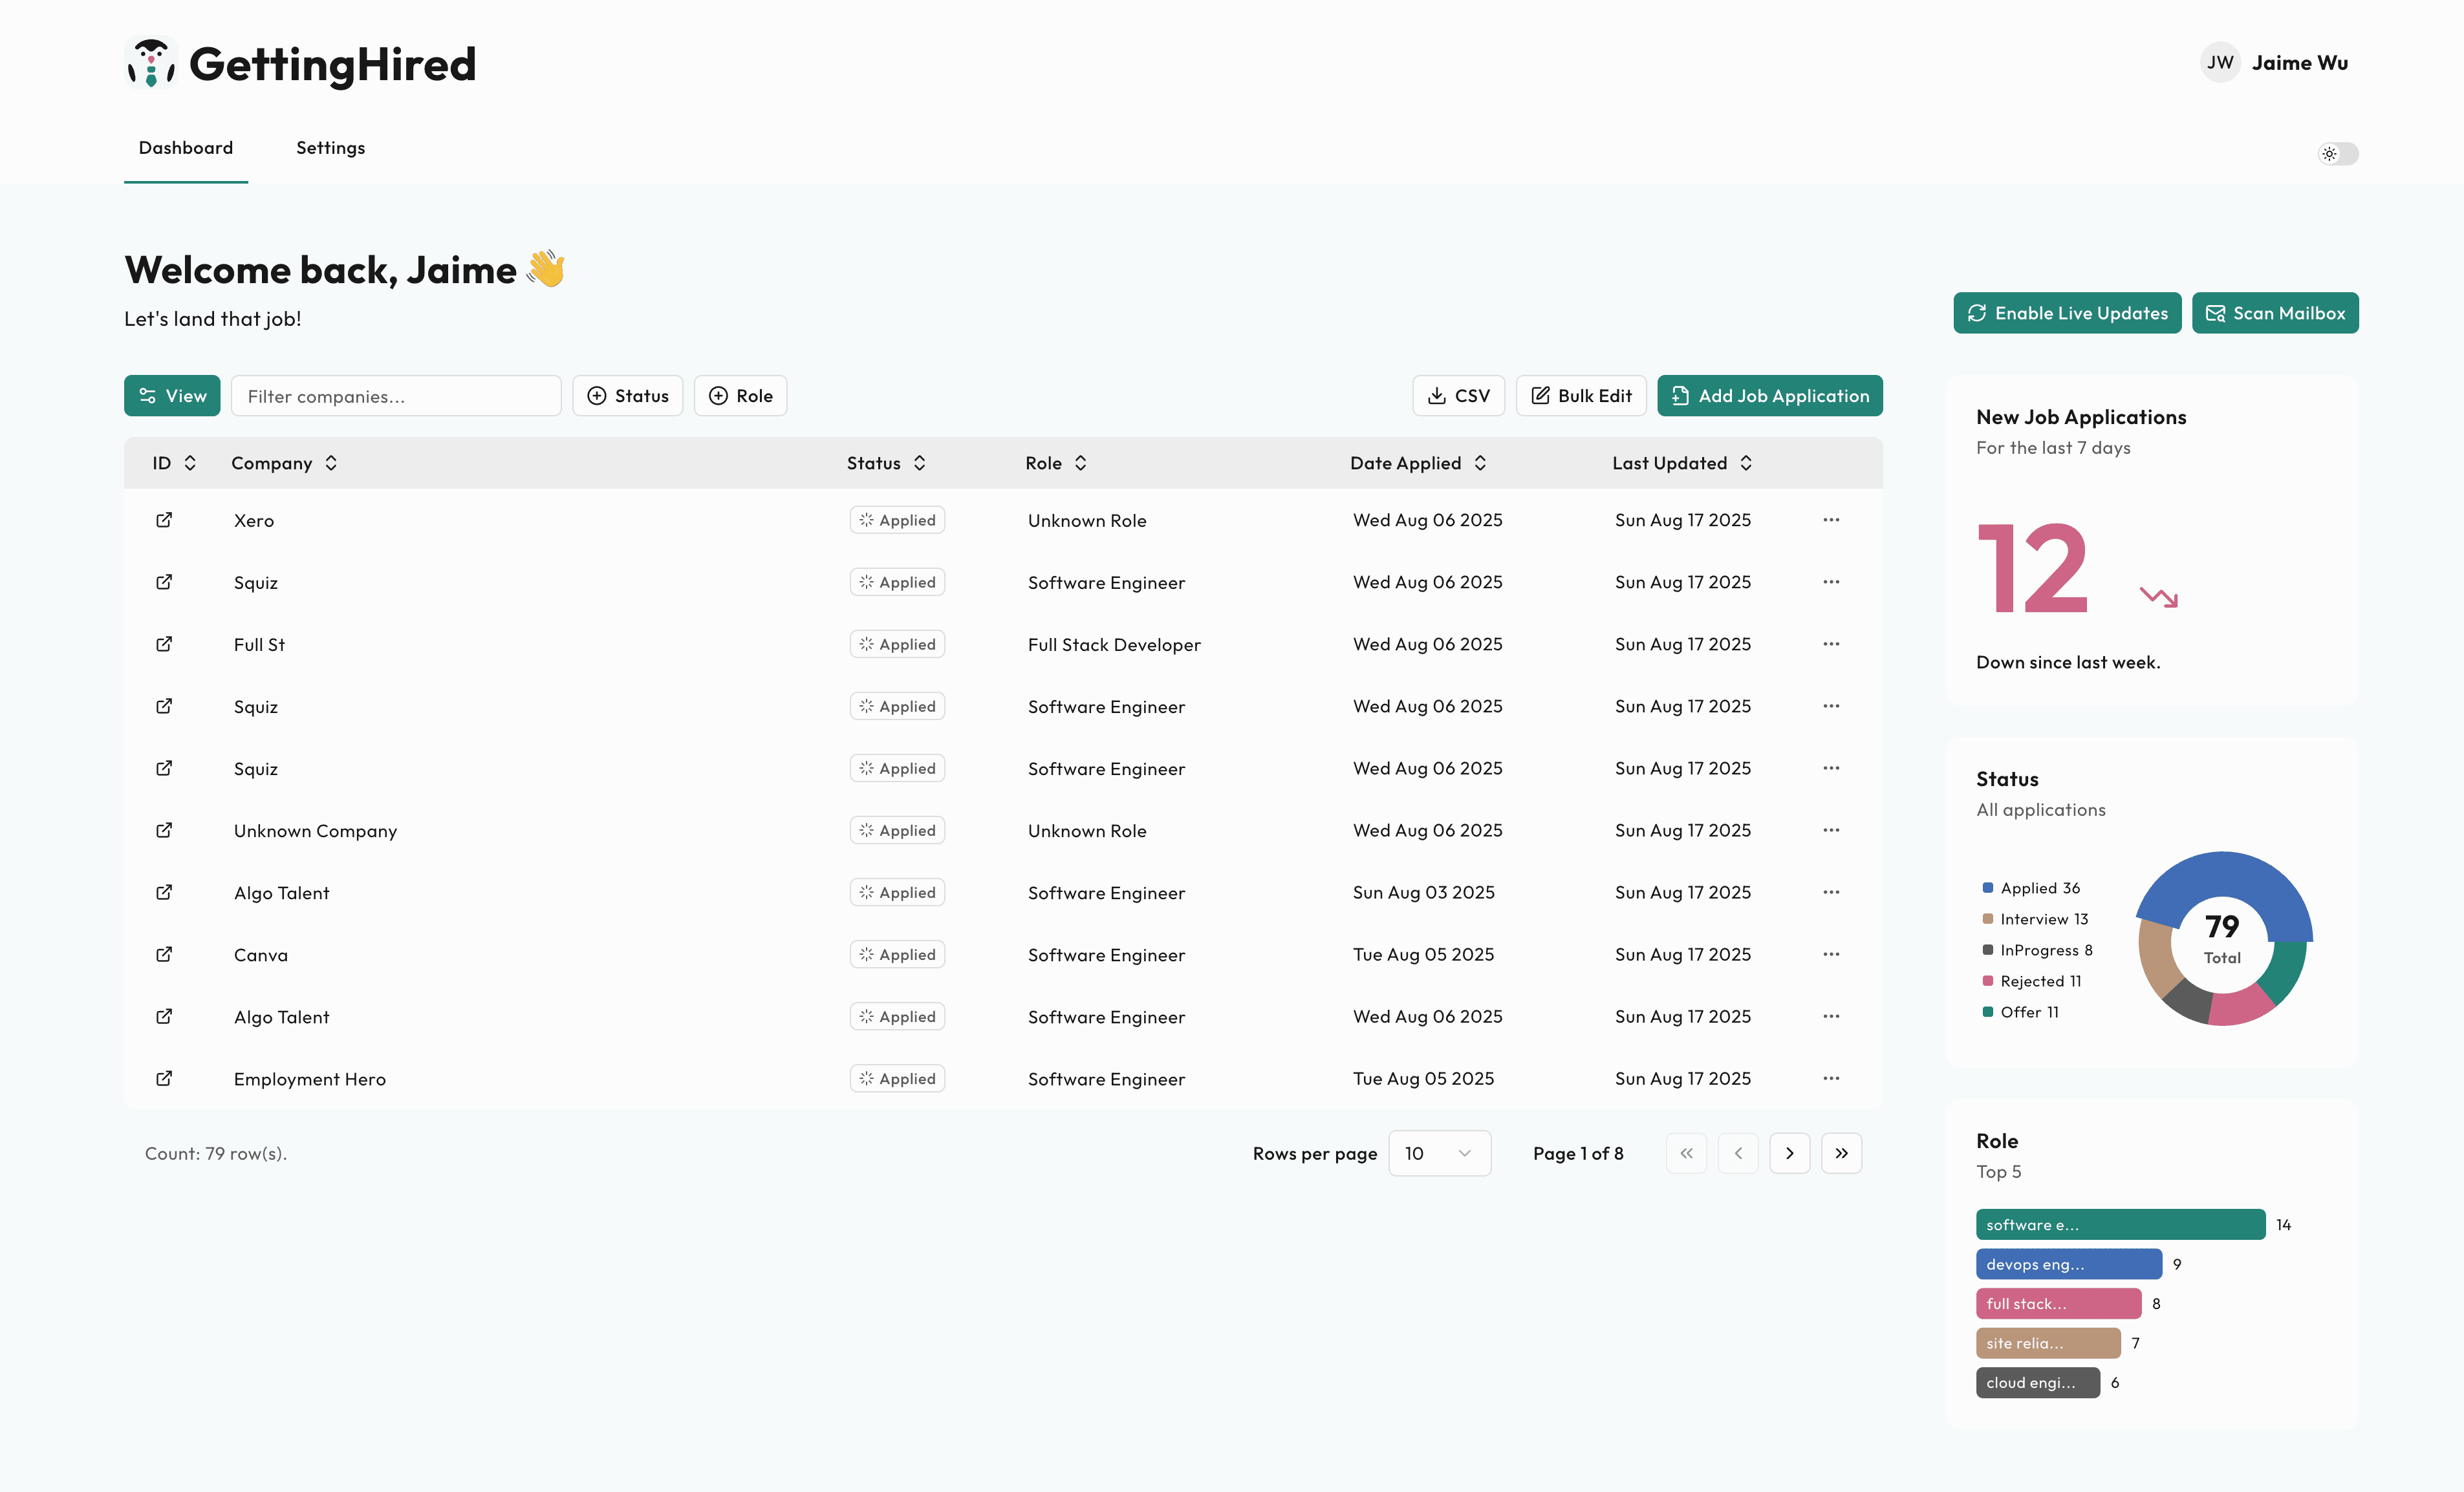
Task: Toggle the light/dark theme switch
Action: click(x=2338, y=154)
